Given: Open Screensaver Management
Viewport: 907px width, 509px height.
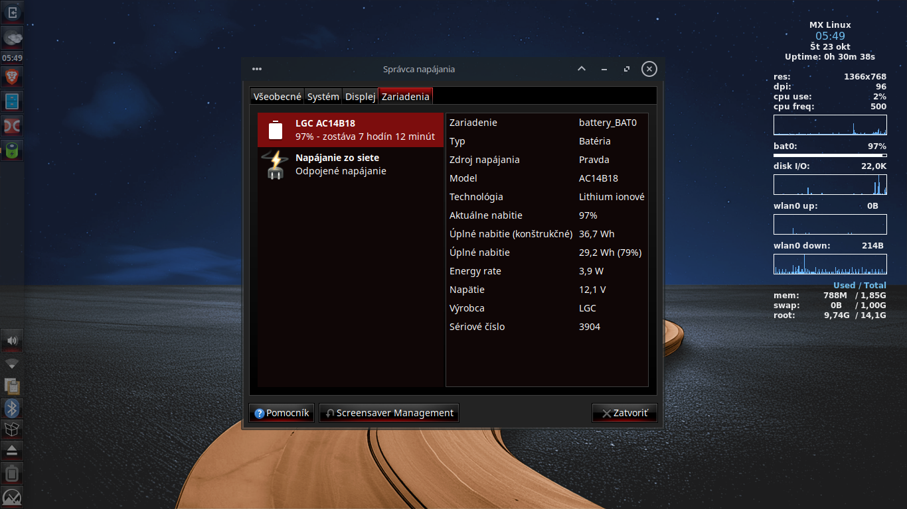Looking at the screenshot, I should pyautogui.click(x=389, y=413).
